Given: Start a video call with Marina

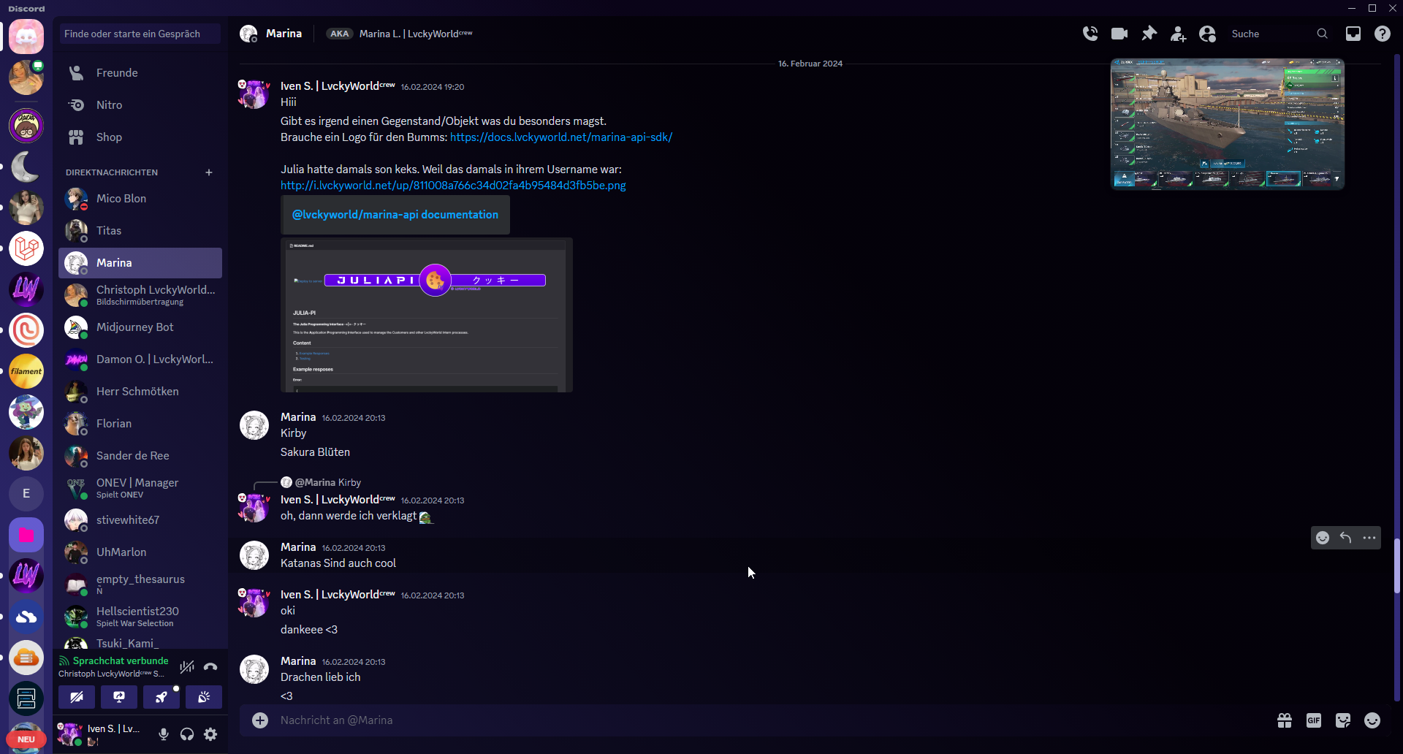Looking at the screenshot, I should point(1119,34).
